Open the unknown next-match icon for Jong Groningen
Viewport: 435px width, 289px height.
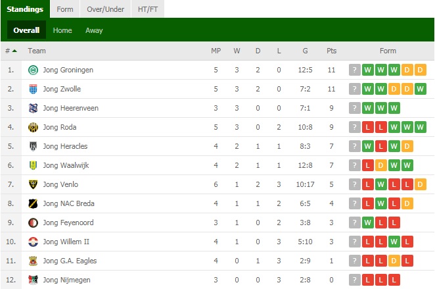click(355, 70)
